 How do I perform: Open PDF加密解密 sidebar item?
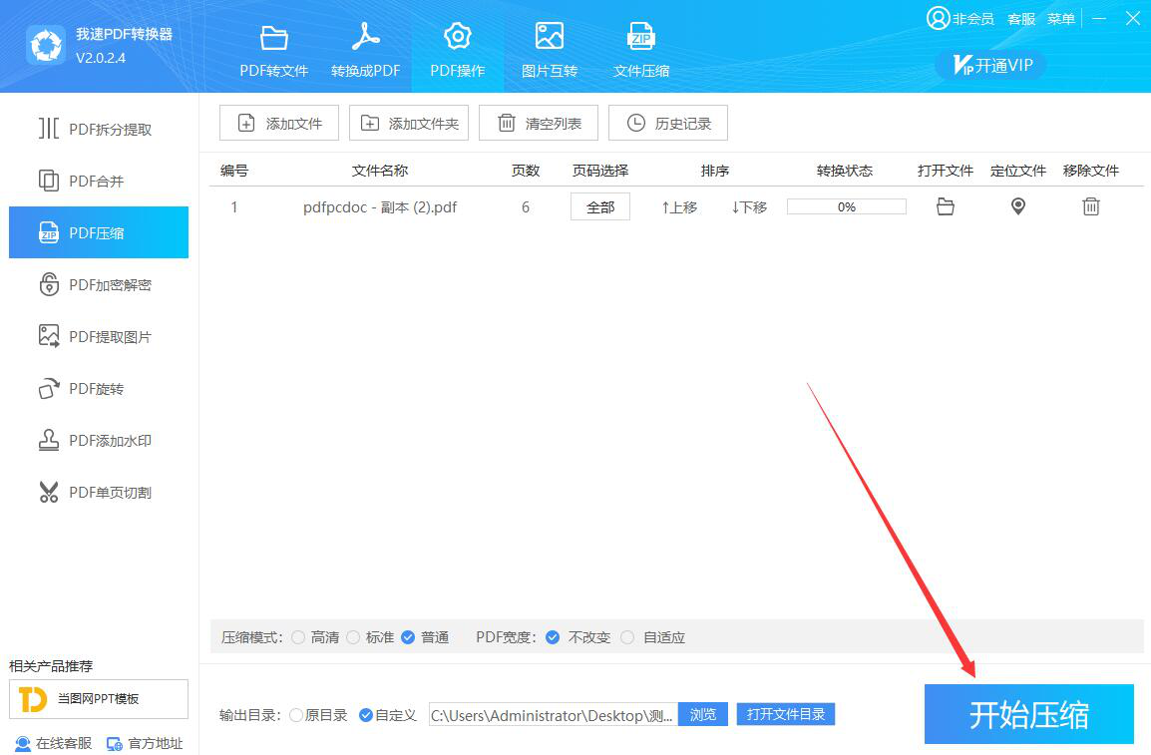(99, 284)
